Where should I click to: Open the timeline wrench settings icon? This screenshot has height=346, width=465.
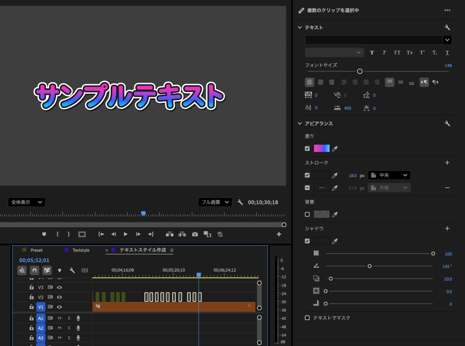[72, 270]
